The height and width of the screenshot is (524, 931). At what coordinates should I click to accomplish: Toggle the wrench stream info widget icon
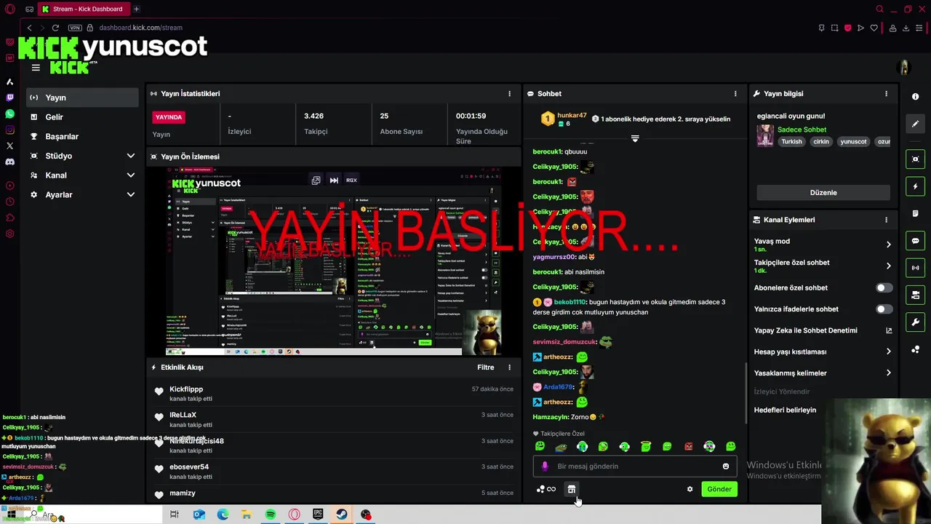pos(915,322)
